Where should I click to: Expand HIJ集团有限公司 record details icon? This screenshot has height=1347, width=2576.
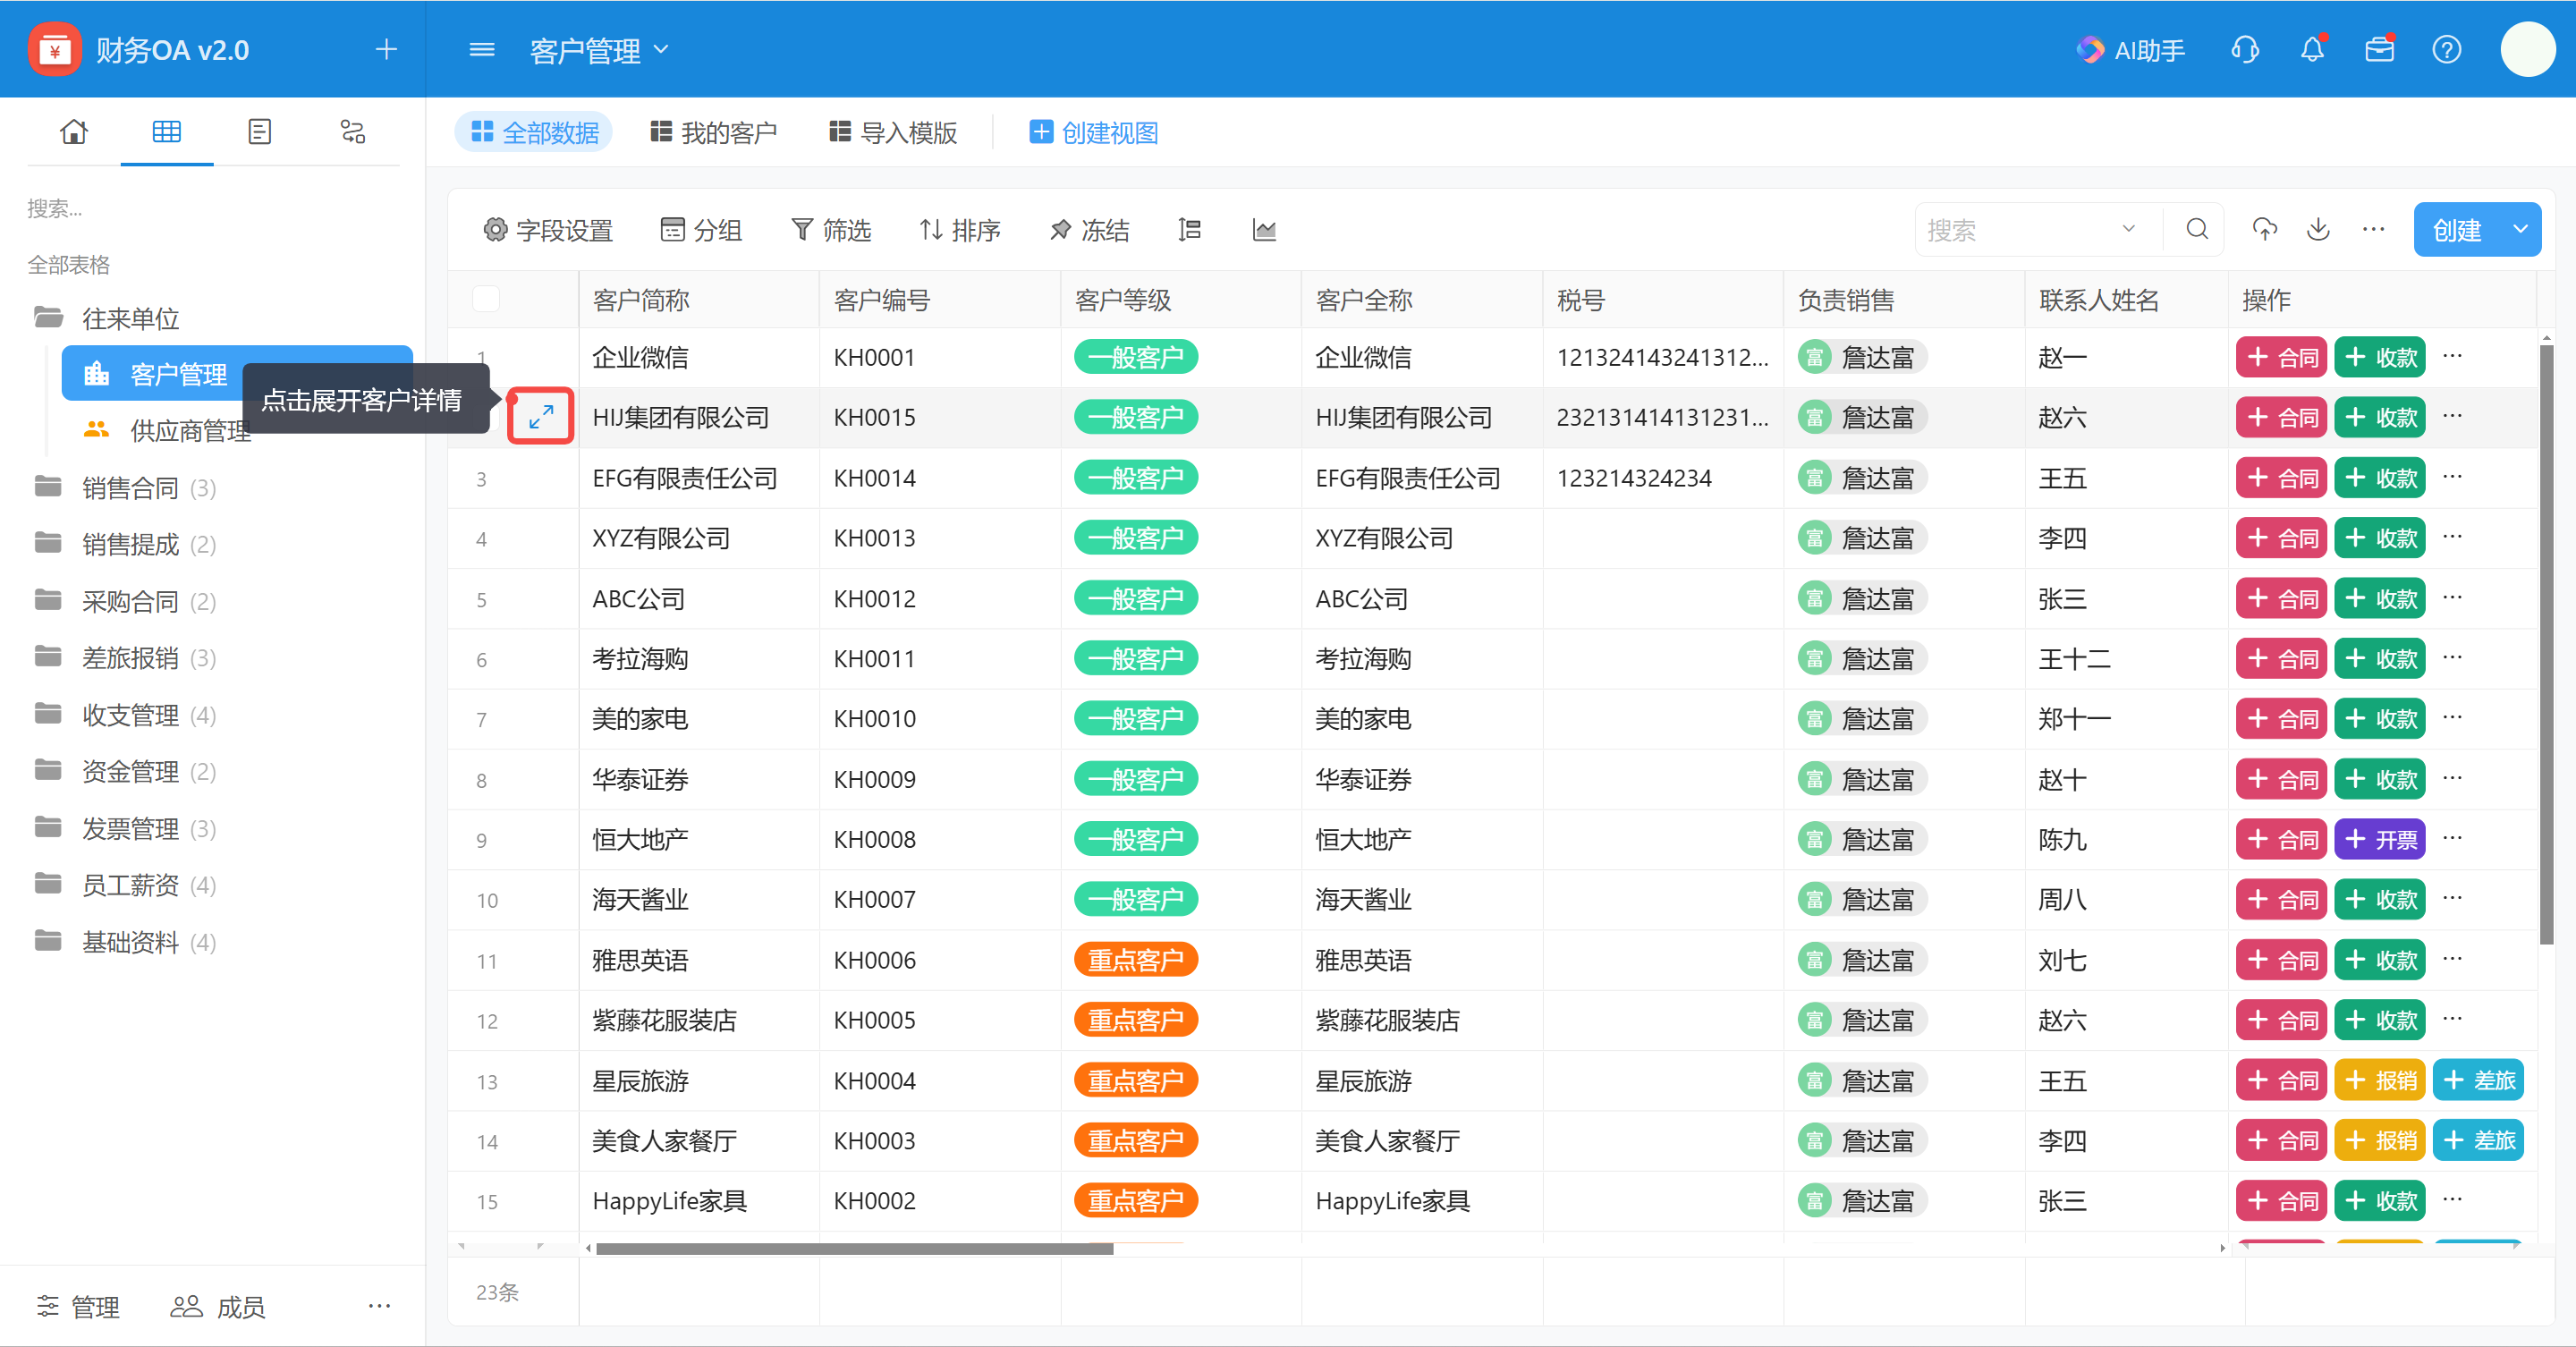click(541, 416)
